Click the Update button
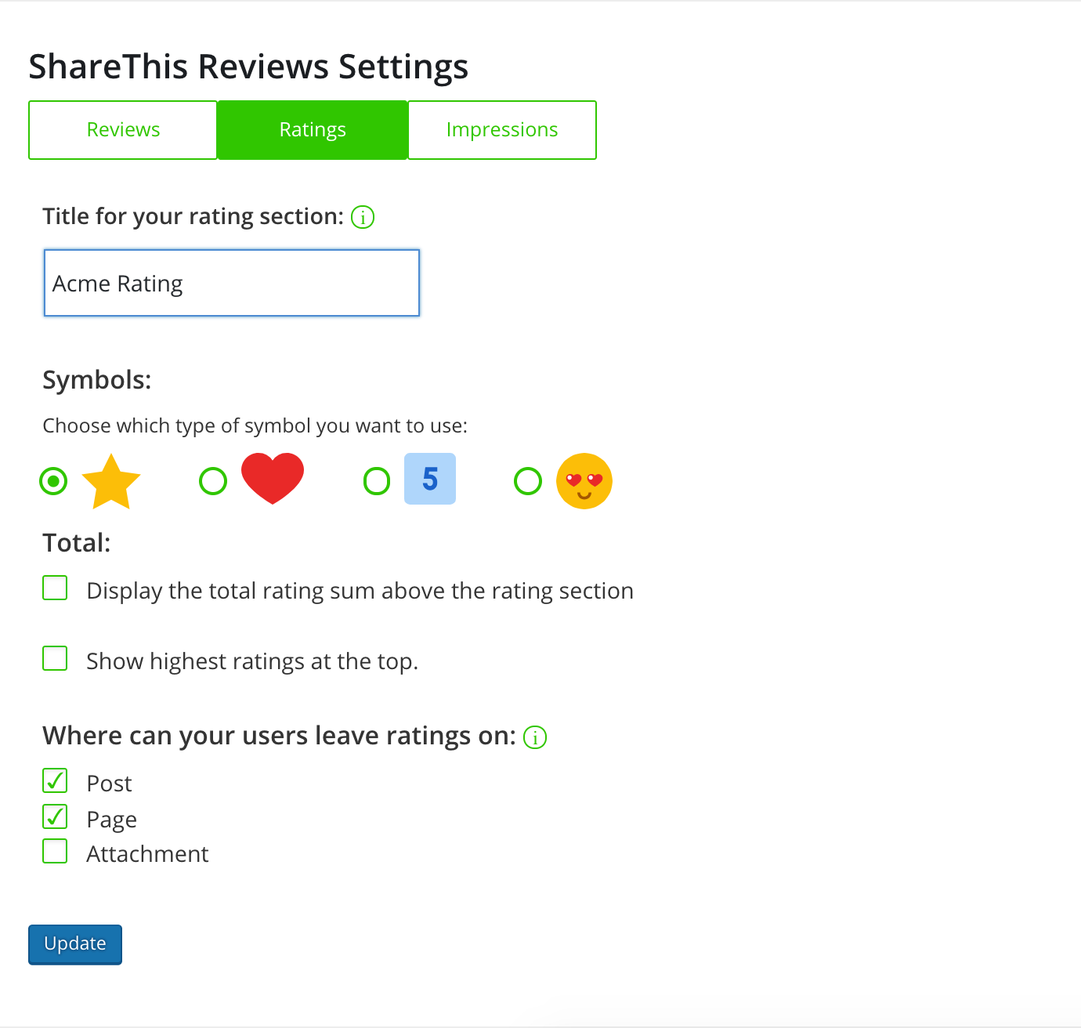 coord(75,944)
